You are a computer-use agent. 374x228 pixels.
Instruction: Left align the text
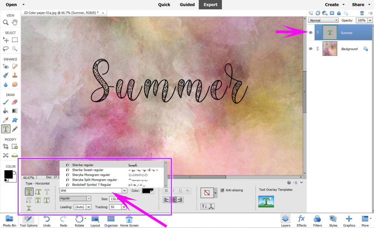(166, 200)
